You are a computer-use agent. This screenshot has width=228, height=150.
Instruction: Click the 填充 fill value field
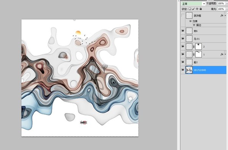point(221,9)
